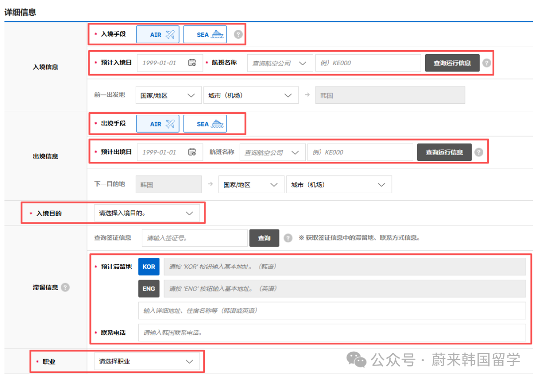Click the visa number input field
Viewport: 537px width, 381px height.
tap(194, 238)
